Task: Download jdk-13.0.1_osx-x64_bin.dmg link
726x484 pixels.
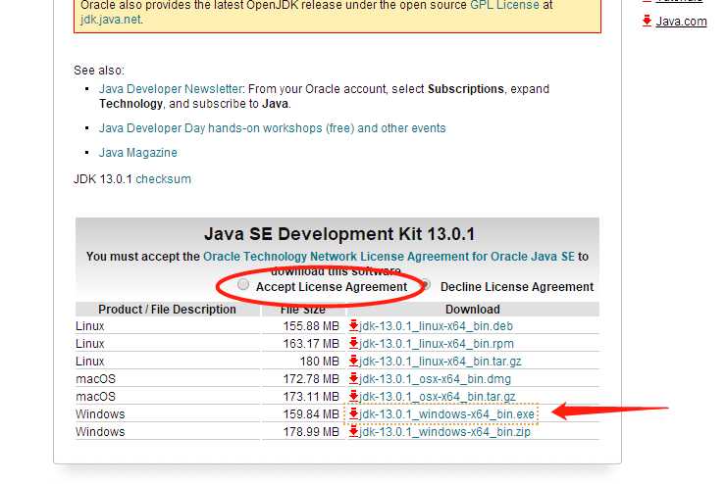Action: click(435, 378)
